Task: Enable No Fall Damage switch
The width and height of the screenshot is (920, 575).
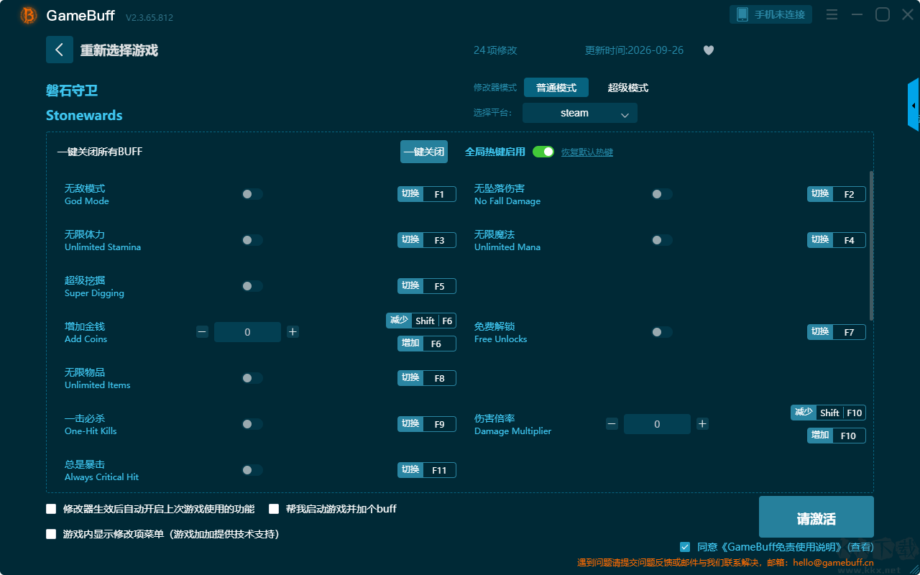Action: (x=662, y=194)
